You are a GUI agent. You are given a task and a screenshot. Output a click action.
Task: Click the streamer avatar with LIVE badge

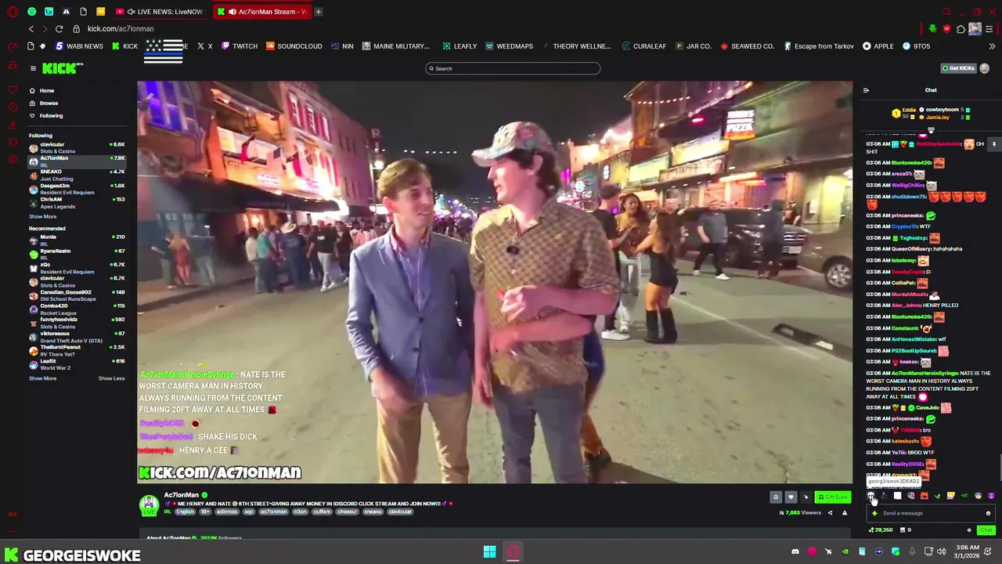tap(149, 505)
